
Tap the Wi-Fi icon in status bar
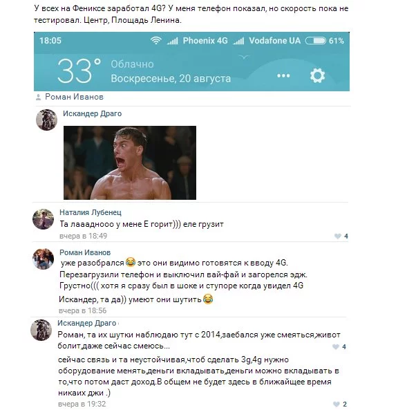(x=155, y=41)
